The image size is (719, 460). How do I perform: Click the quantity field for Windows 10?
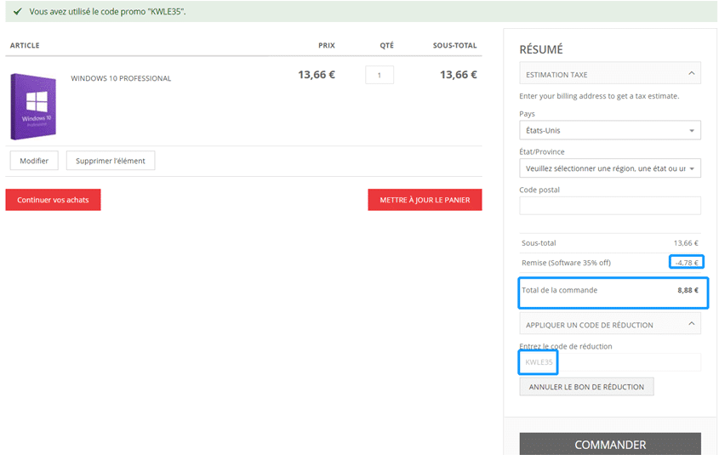379,75
